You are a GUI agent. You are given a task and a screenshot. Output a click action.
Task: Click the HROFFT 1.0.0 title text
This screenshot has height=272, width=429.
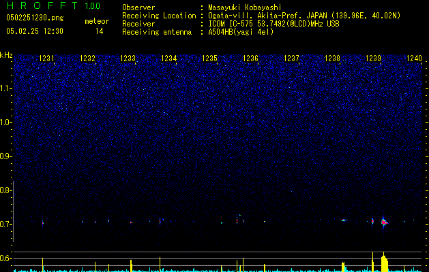pos(53,5)
